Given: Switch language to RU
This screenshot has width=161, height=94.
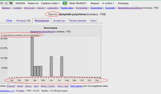Looking at the screenshot, I should (x=11, y=3).
